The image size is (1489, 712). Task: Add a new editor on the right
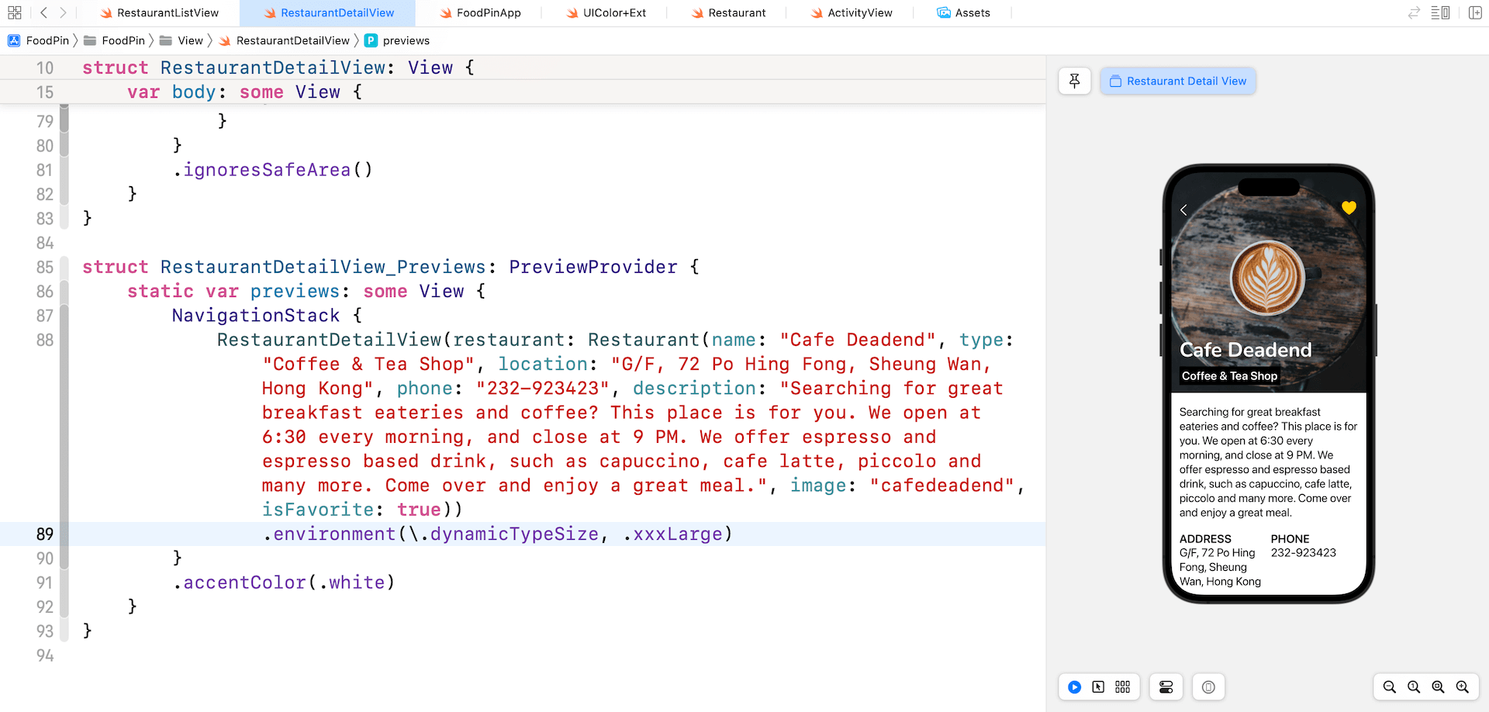[1475, 12]
